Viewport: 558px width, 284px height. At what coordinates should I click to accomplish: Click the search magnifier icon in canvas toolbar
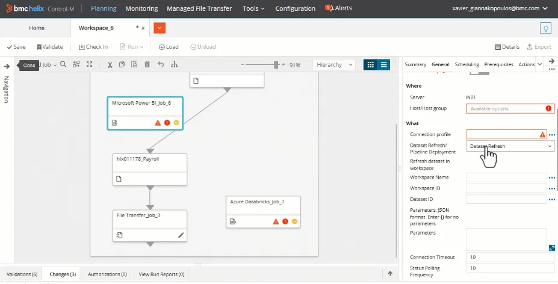63,64
